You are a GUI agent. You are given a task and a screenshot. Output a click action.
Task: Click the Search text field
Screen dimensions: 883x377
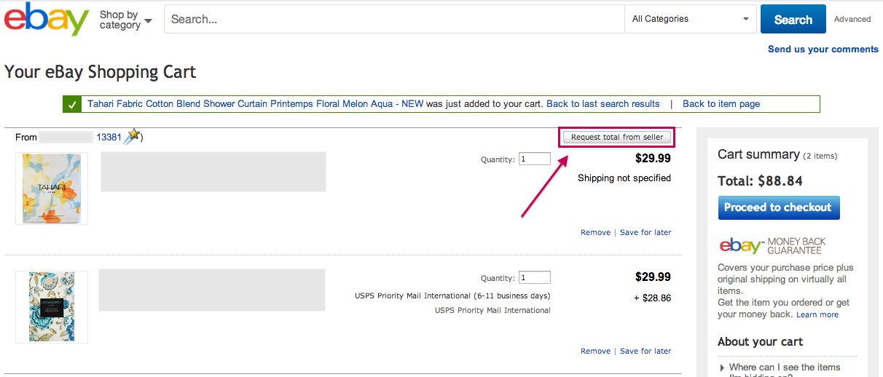point(393,19)
